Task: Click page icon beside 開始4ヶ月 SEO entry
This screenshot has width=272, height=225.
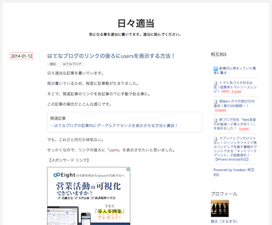Action: click(215, 101)
